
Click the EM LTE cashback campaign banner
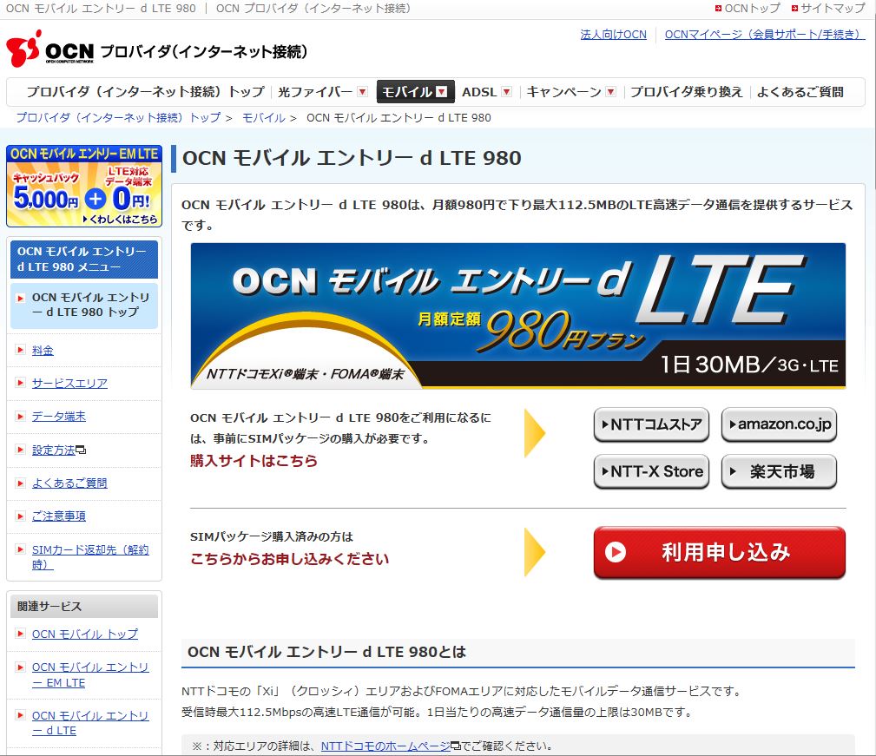tap(84, 186)
